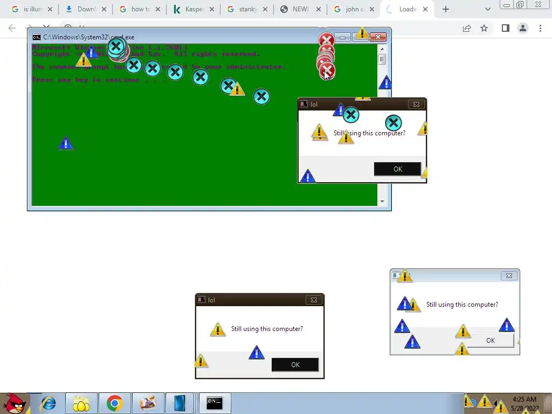Click the "Press any key to continue" line
552x414 pixels.
click(x=99, y=80)
